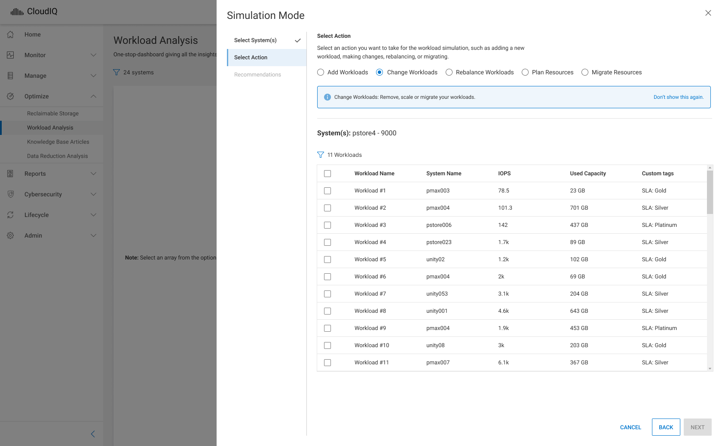
Task: Click the table scrollbar up arrow
Action: point(710,168)
